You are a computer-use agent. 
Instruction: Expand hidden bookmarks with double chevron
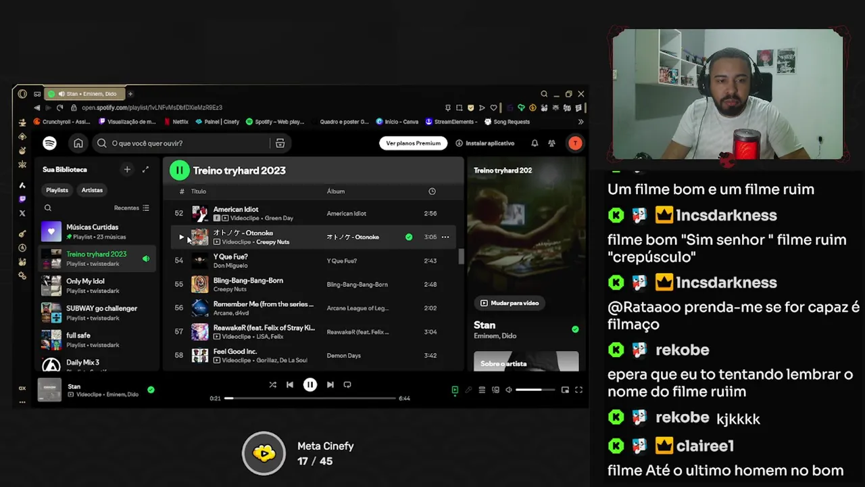coord(580,122)
